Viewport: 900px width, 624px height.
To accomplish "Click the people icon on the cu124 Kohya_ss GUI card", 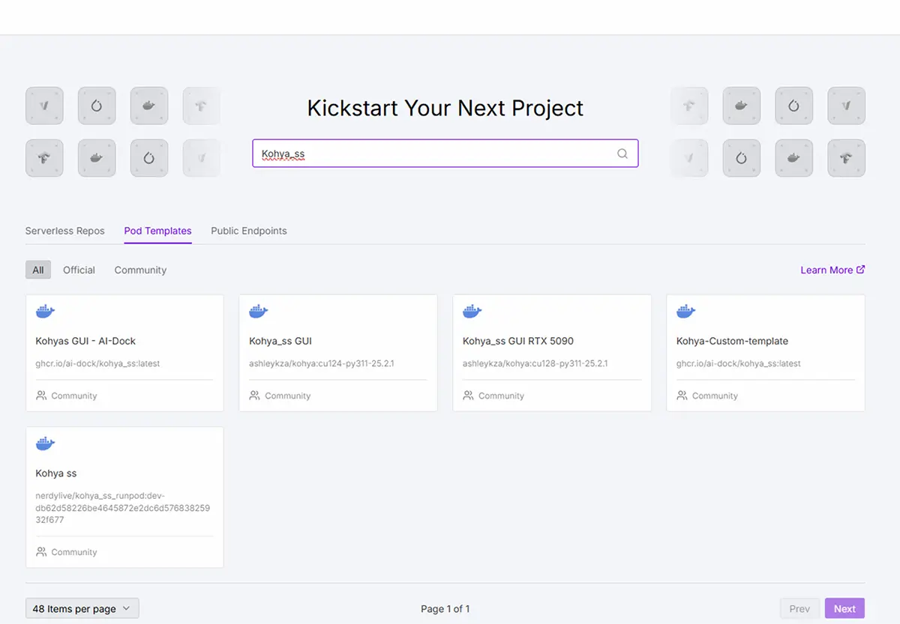I will 255,396.
